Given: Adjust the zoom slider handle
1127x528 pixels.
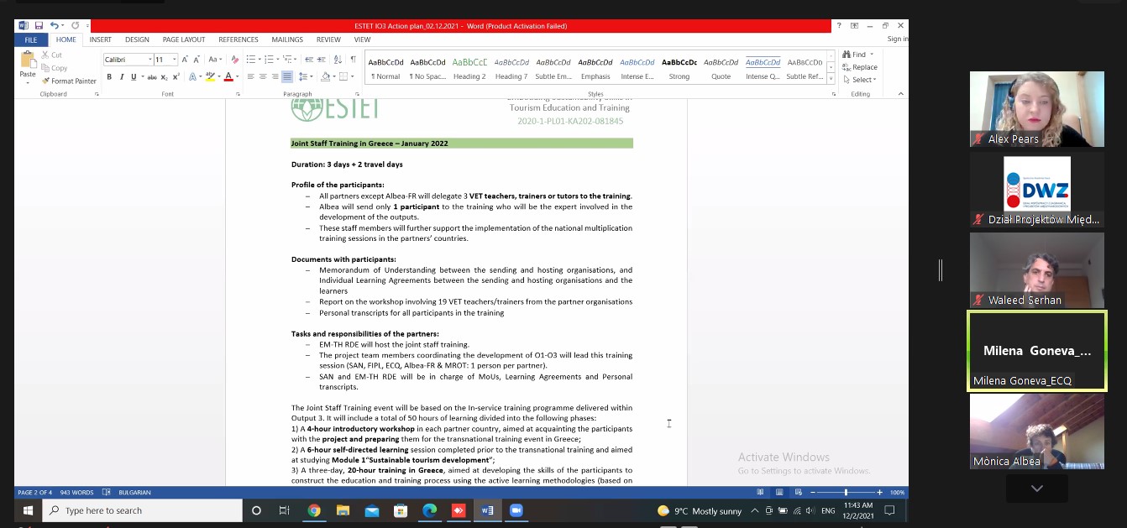Looking at the screenshot, I should click(846, 493).
